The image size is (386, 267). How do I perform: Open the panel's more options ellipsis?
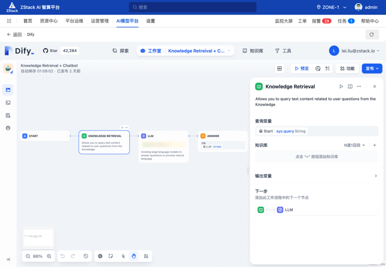click(359, 86)
